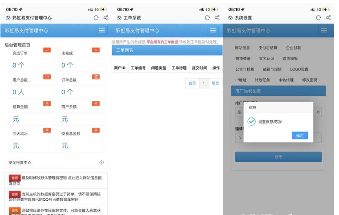The width and height of the screenshot is (339, 215).
Task: Open 请及时修改默认管理员密码 security warning
Action: pos(56,180)
